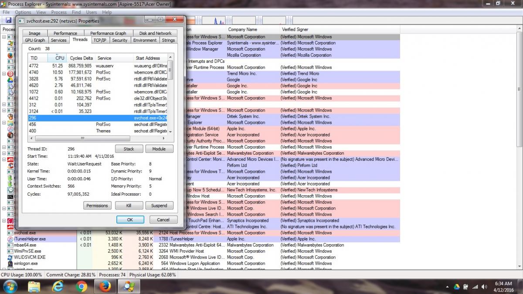Select the highlighted thread 296 row
This screenshot has height=294, width=523.
[x=98, y=118]
